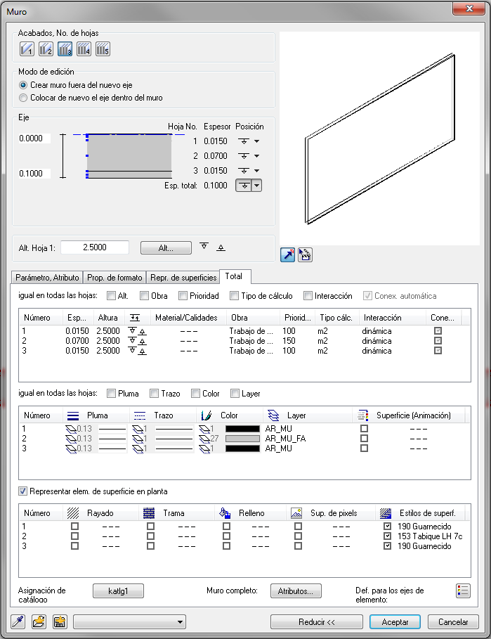The width and height of the screenshot is (491, 639).
Task: Click Alt. Hoja 1 height input field
Action: pyautogui.click(x=95, y=247)
